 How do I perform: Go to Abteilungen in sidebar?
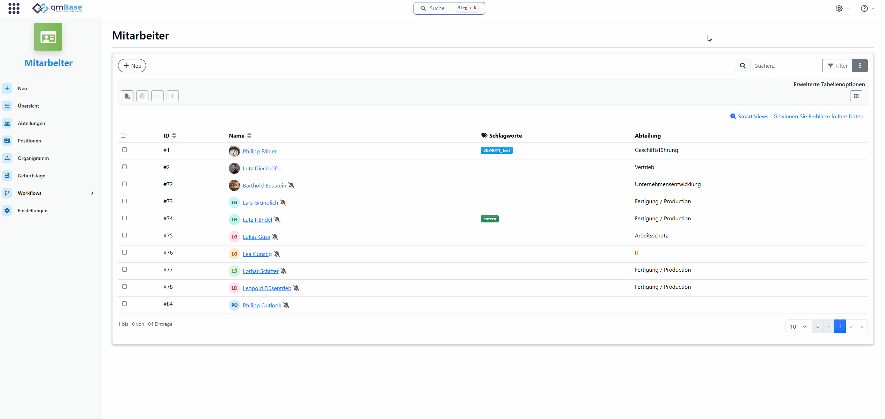click(x=31, y=123)
